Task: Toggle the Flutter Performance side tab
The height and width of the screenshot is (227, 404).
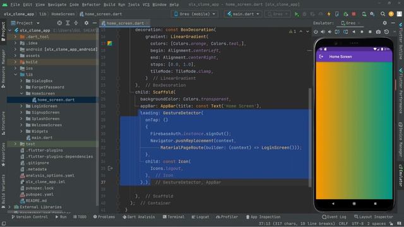Action: [x=401, y=91]
